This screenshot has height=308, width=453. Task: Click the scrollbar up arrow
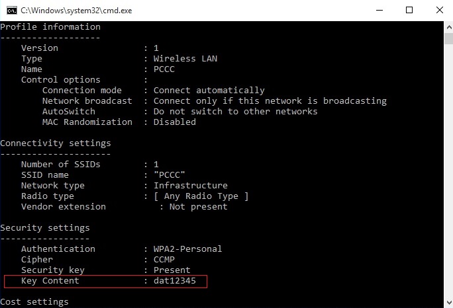[448, 27]
